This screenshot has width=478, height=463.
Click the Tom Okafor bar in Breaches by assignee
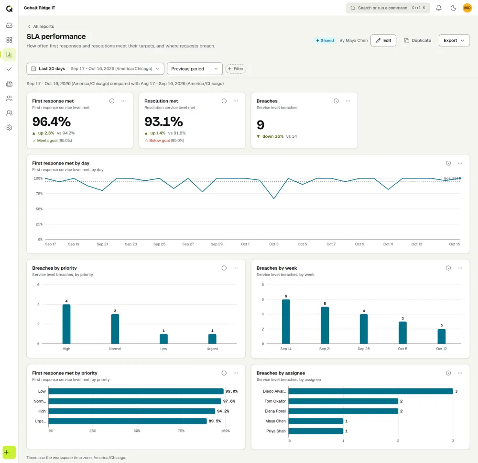(343, 401)
